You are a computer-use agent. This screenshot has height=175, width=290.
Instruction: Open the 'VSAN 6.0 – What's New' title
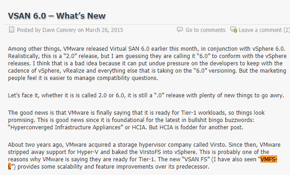[x=57, y=16]
